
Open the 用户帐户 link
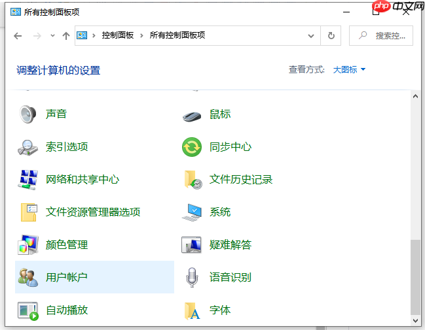(67, 278)
